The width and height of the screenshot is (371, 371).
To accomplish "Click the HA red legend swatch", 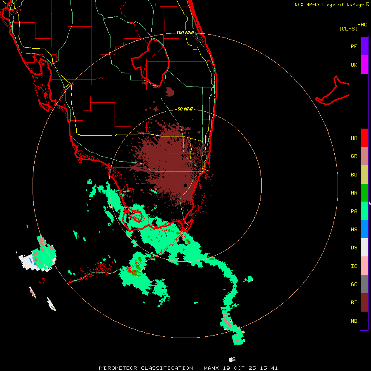I will pyautogui.click(x=364, y=138).
